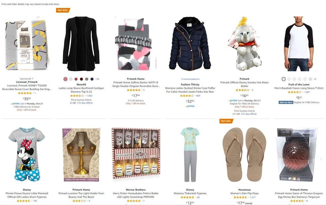Open star rating of the Dumbo Hot Water Bottle
326x205 pixels.
point(242,90)
